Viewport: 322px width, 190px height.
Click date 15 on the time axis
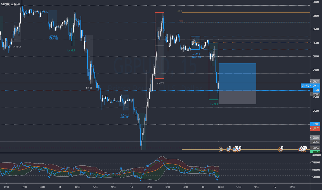tap(203, 187)
